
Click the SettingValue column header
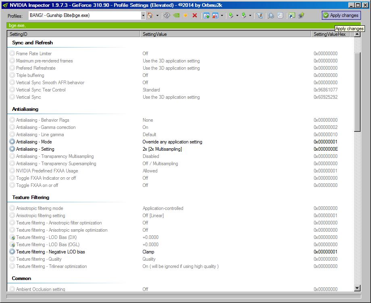[x=225, y=34]
